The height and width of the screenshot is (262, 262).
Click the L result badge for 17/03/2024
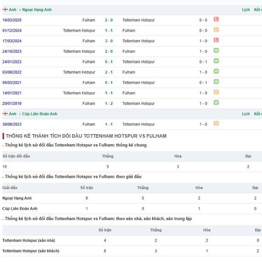[x=216, y=41]
